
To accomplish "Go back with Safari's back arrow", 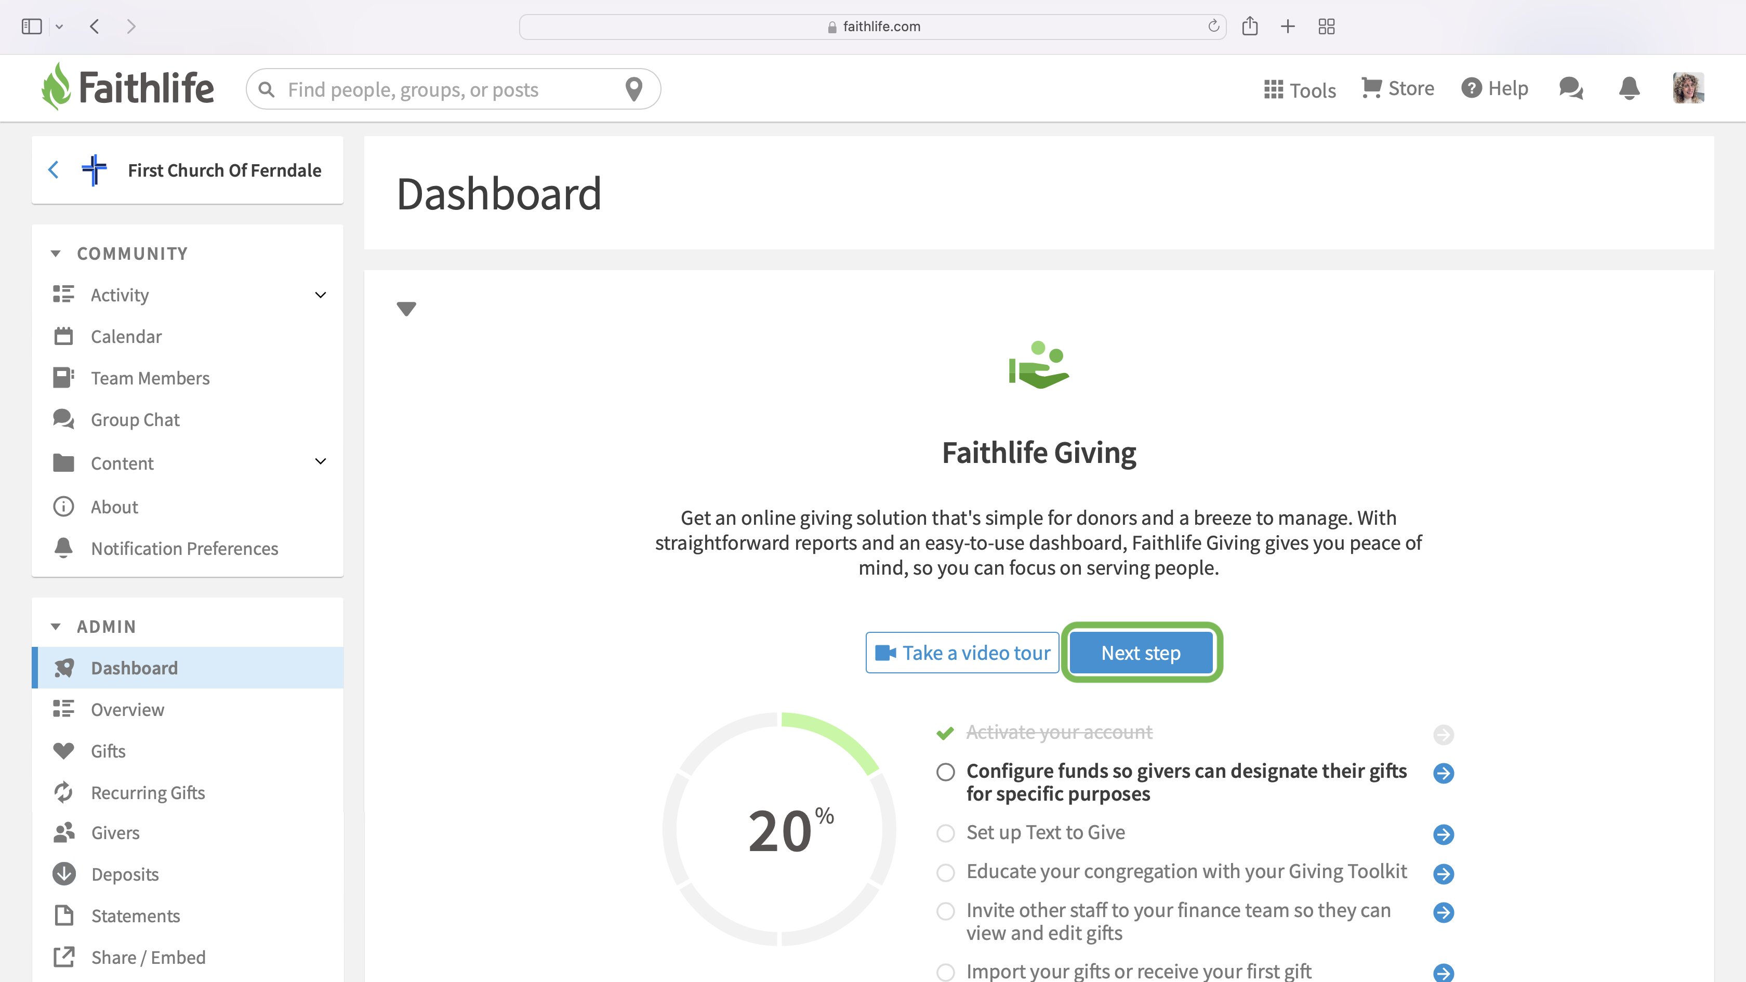I will click(94, 26).
